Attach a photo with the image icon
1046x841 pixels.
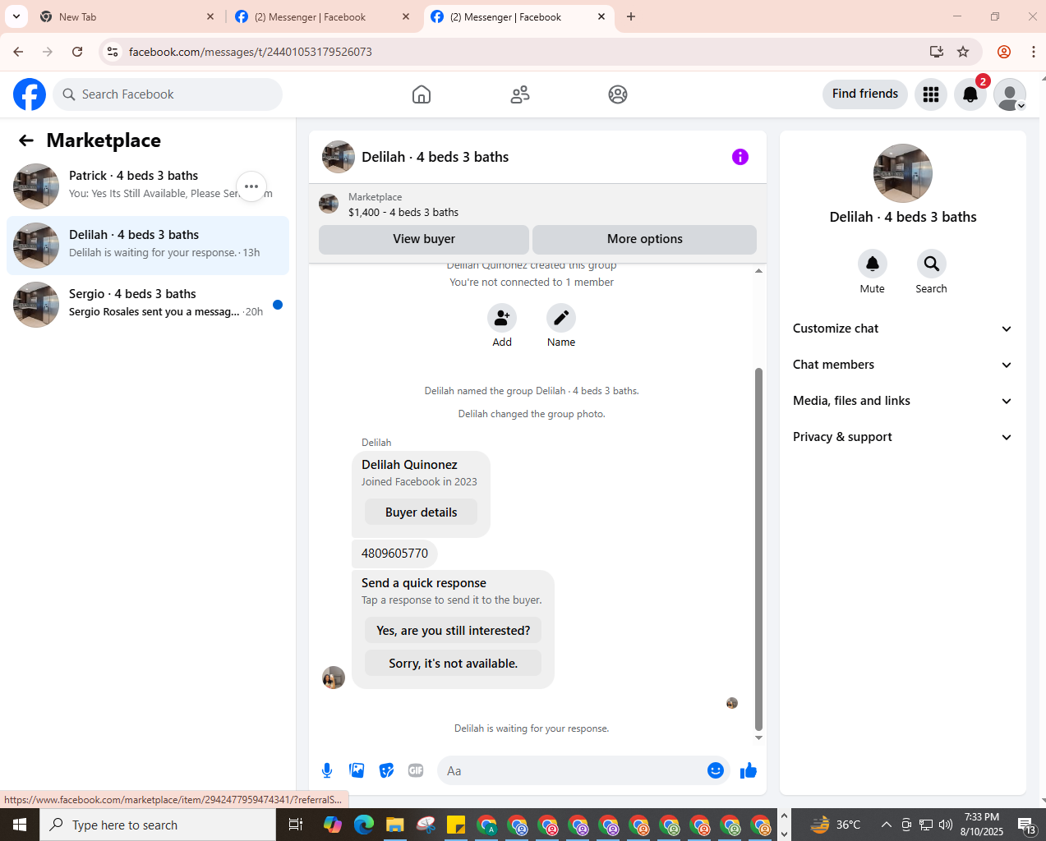click(357, 770)
